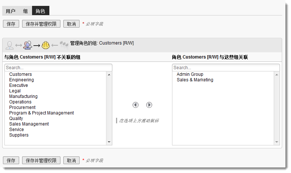
Task: Switch to the 用户 tab
Action: [x=11, y=11]
